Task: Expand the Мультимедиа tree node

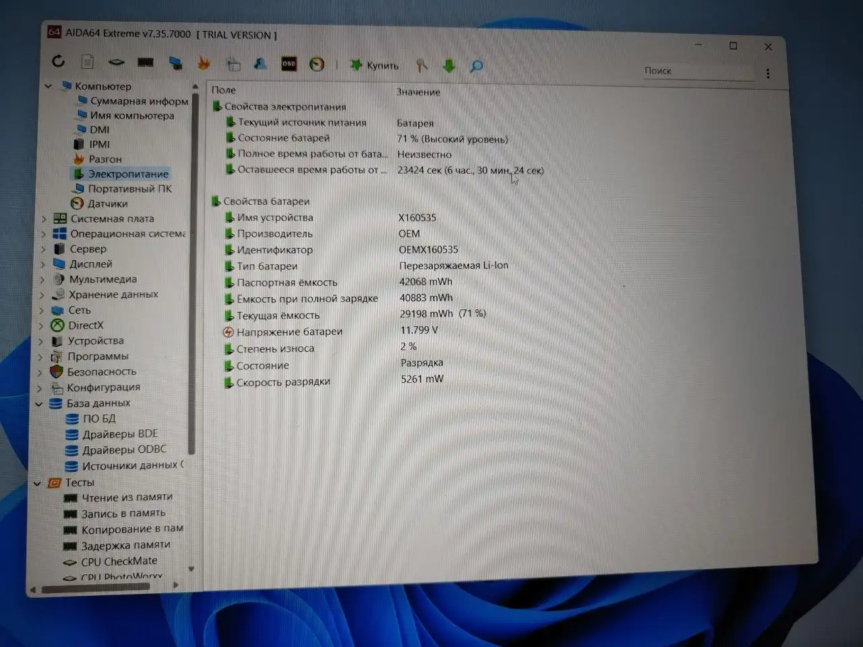Action: coord(42,279)
